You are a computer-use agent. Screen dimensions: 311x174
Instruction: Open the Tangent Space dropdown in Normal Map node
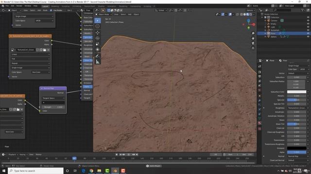(53, 98)
